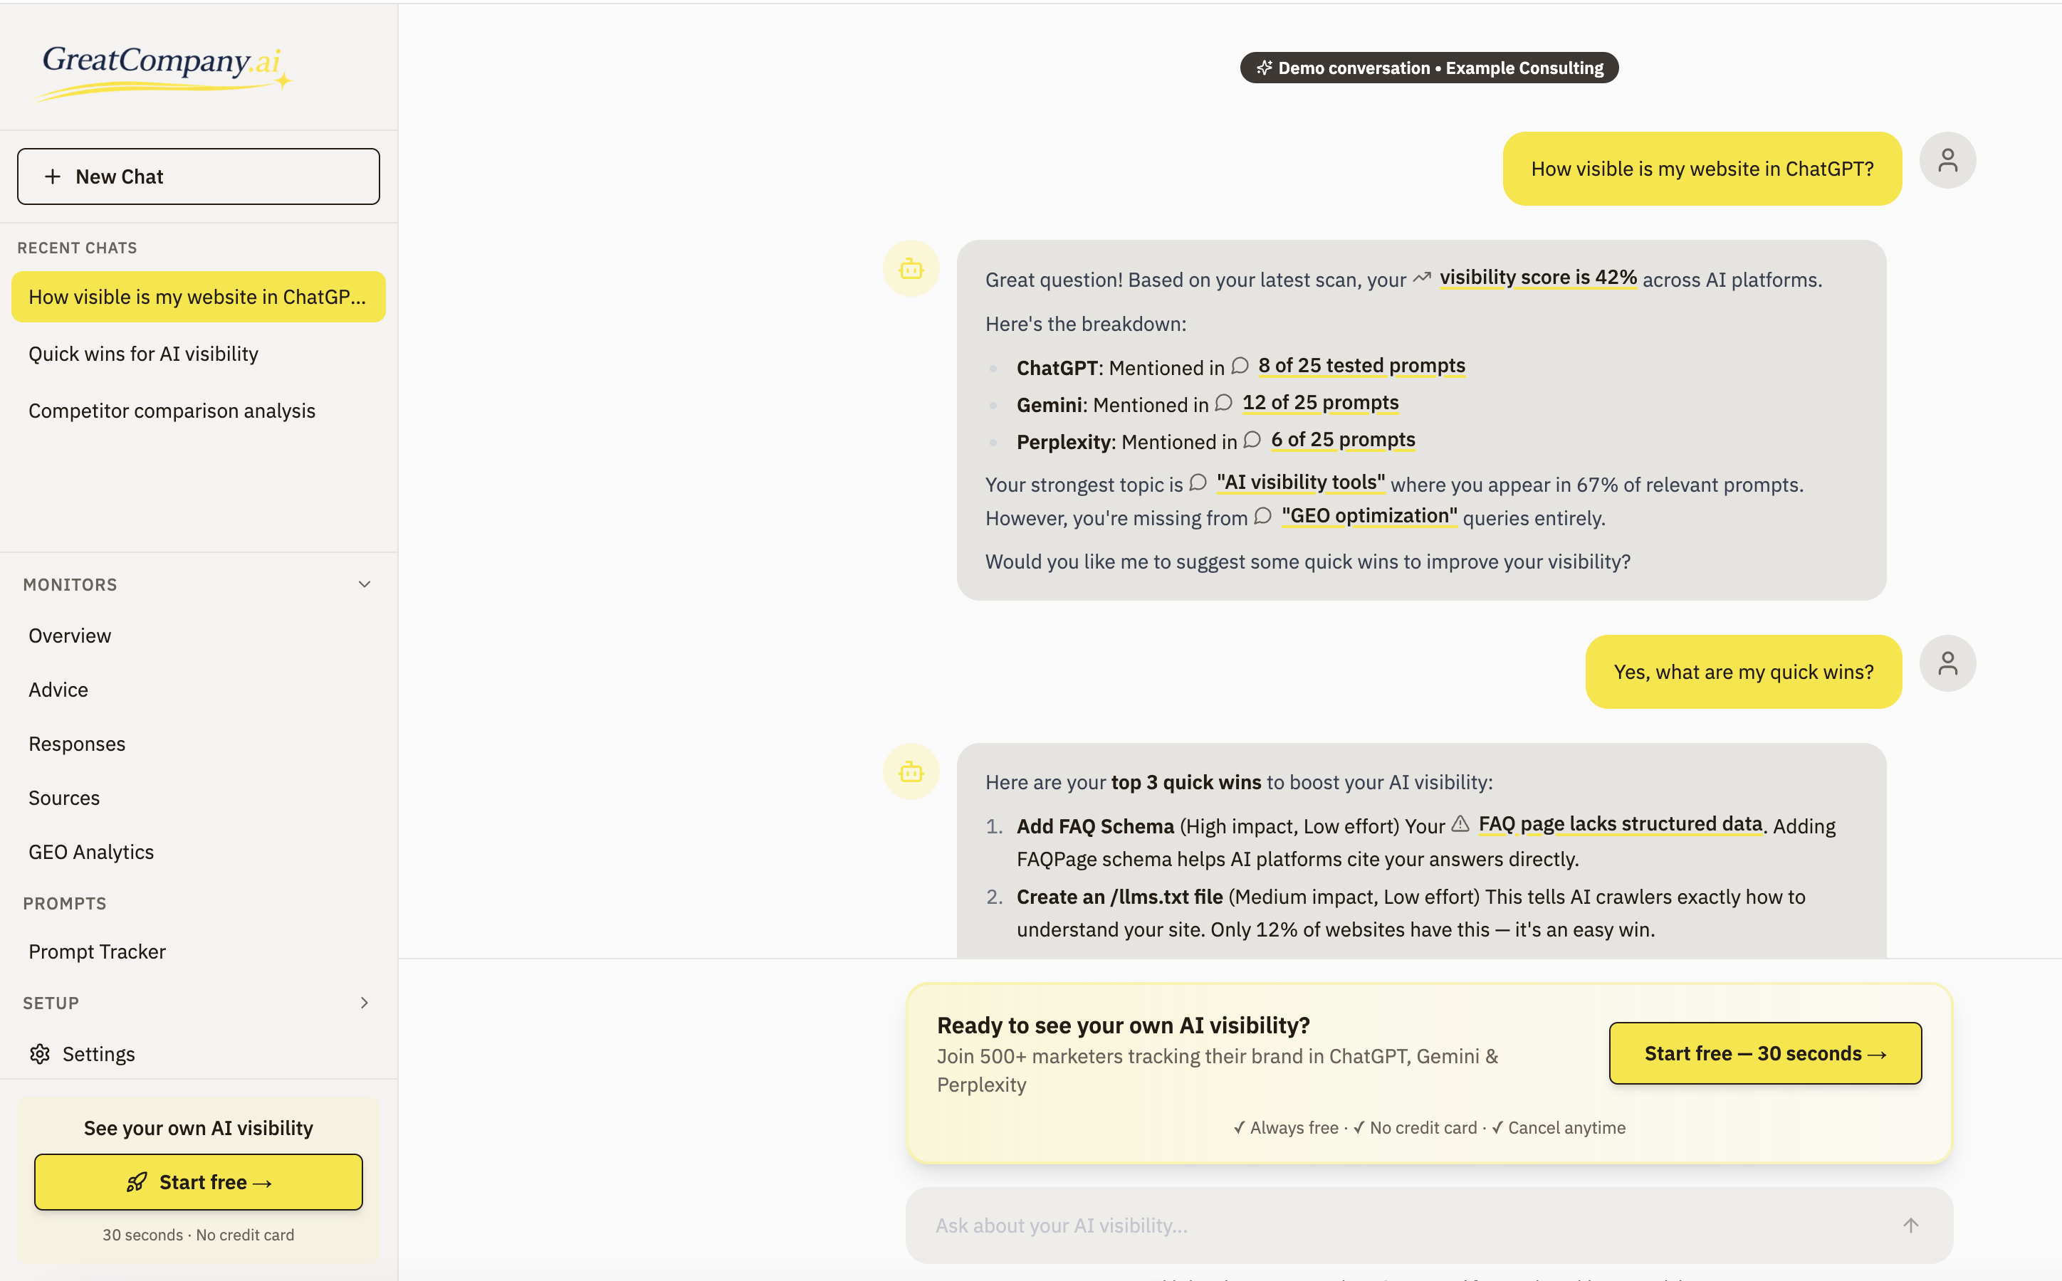Viewport: 2062px width, 1281px height.
Task: Click the user avatar beside first question
Action: [x=1947, y=160]
